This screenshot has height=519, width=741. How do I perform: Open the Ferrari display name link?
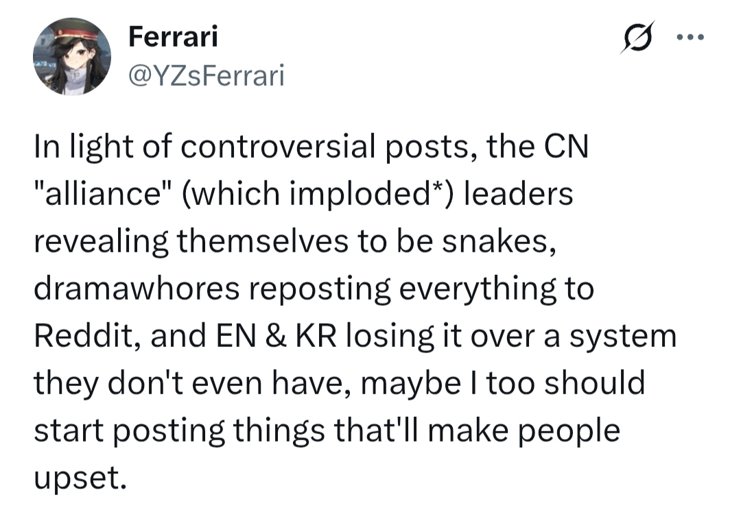[x=173, y=36]
